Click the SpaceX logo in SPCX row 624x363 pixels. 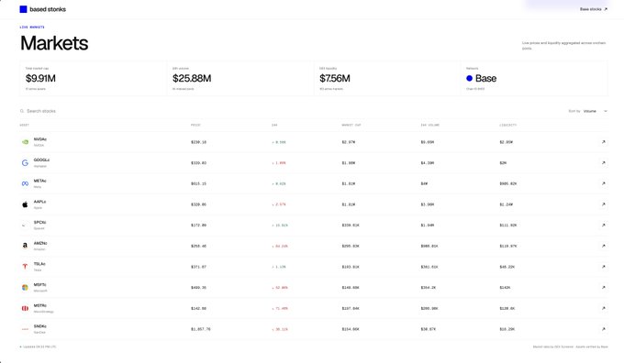25,225
